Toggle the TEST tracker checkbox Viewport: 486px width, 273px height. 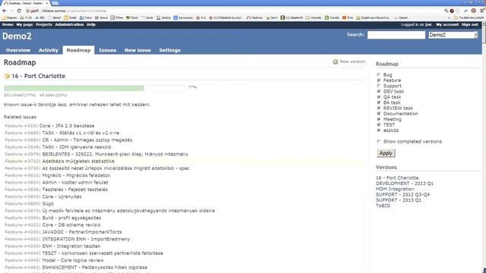(378, 124)
